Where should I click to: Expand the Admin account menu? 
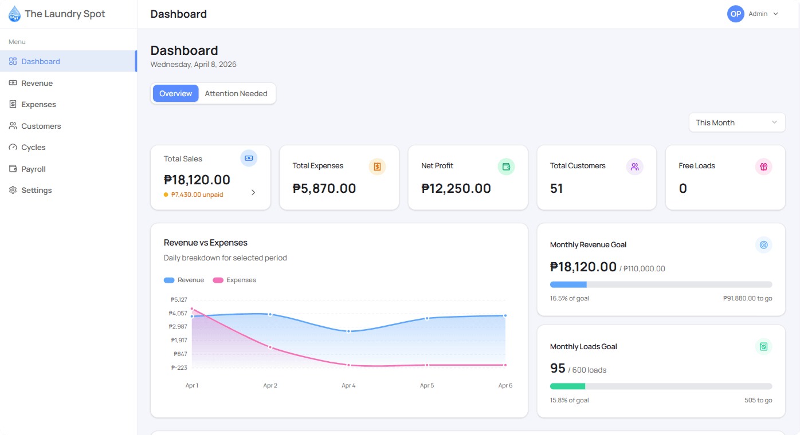[753, 14]
